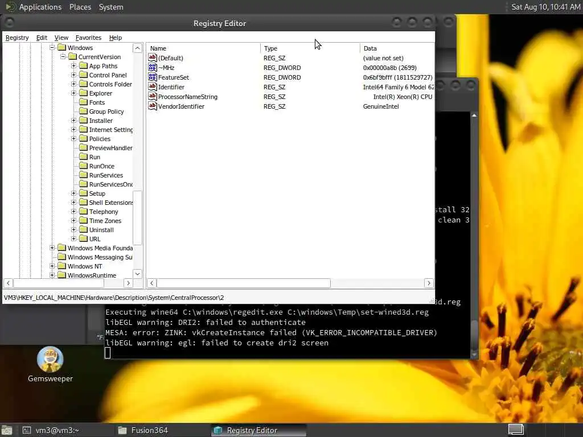The width and height of the screenshot is (583, 437).
Task: Click the FeatureSet binary value icon
Action: [x=153, y=77]
